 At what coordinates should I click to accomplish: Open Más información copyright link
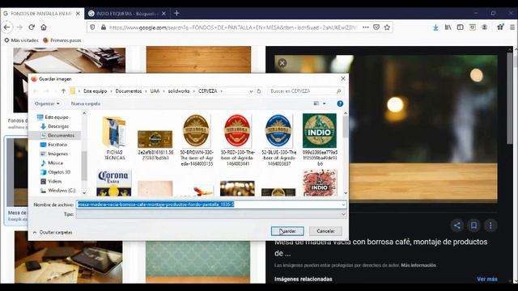[418, 265]
